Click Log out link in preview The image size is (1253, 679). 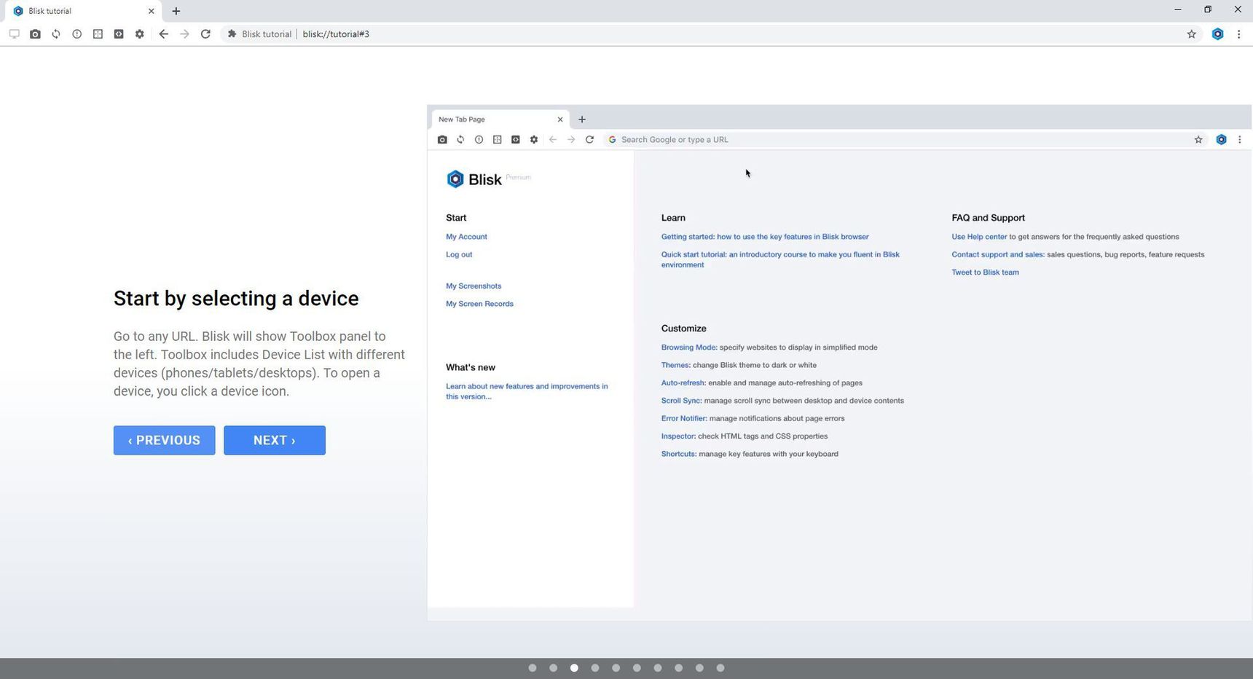tap(459, 255)
